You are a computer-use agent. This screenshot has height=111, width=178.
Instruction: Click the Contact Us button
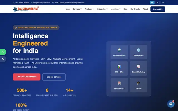pyautogui.click(x=158, y=9)
